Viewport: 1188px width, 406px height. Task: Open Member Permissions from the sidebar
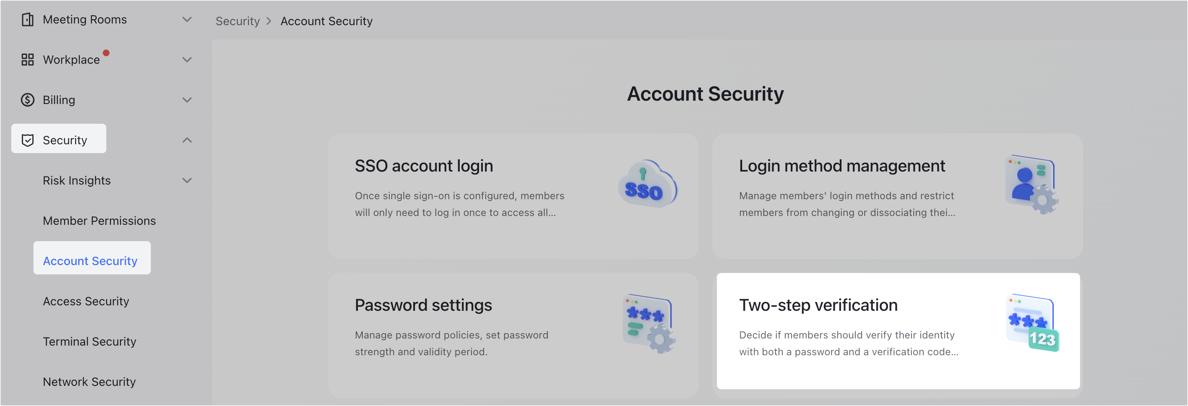(99, 221)
